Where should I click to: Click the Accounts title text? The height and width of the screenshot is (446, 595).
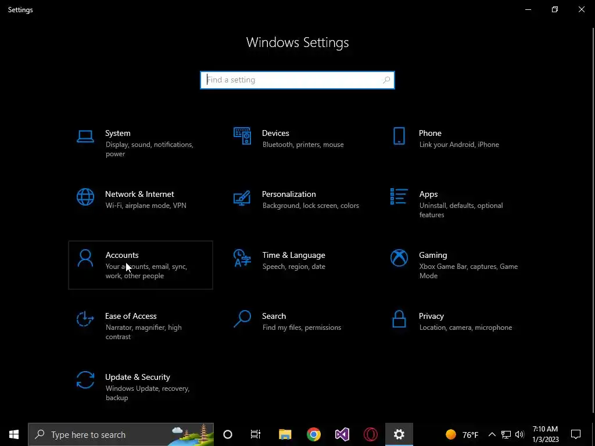tap(122, 256)
